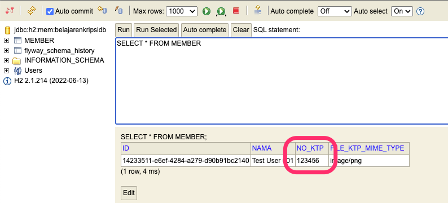This screenshot has height=203, width=448.
Task: Select INFORMATION_SCHEMA in tree
Action: (64, 60)
